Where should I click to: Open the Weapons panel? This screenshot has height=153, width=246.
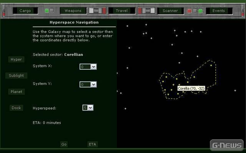[73, 11]
